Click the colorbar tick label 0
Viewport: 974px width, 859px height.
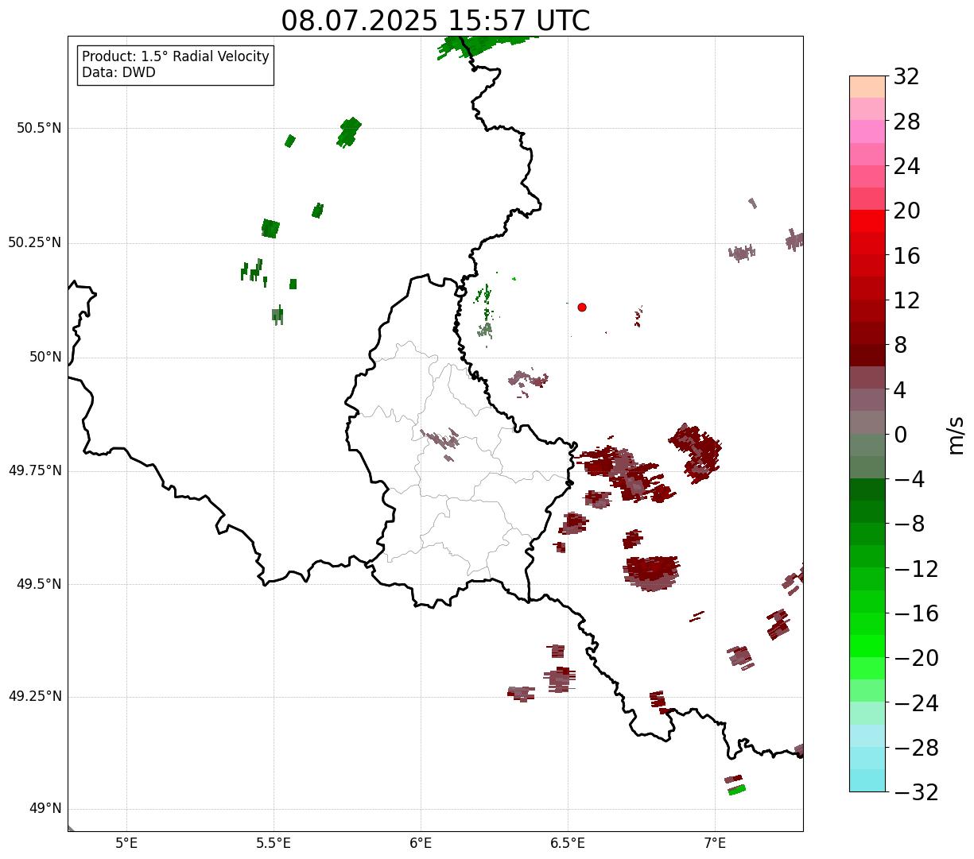point(900,435)
